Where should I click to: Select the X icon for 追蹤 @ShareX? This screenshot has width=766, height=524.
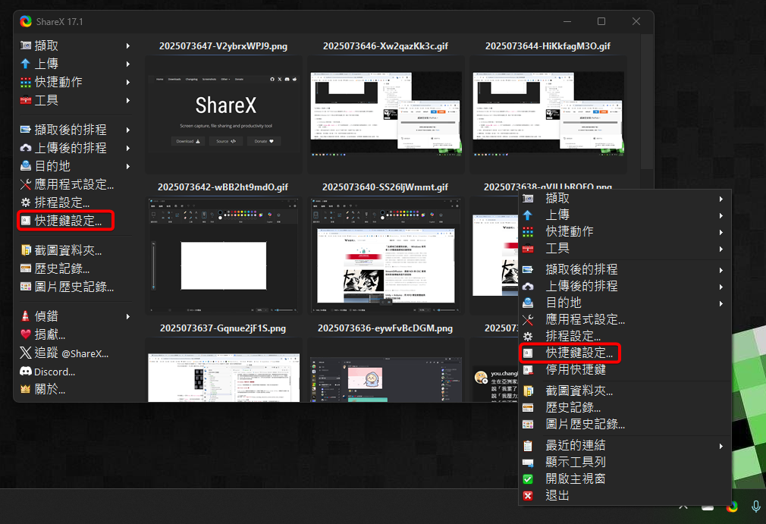(x=24, y=353)
